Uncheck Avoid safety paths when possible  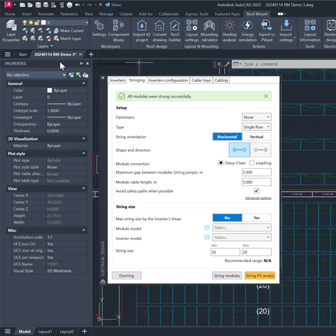pyautogui.click(x=256, y=191)
